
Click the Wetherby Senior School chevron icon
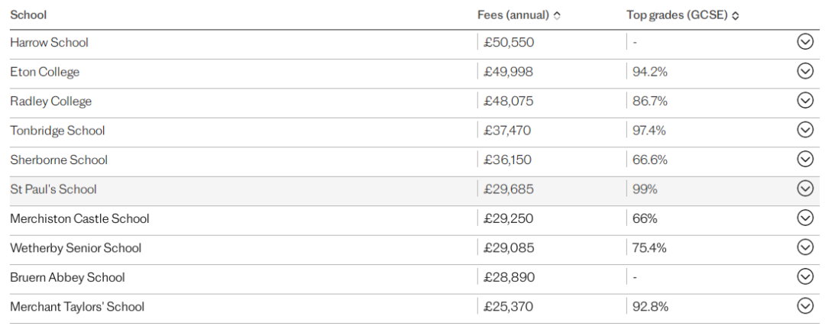click(805, 247)
